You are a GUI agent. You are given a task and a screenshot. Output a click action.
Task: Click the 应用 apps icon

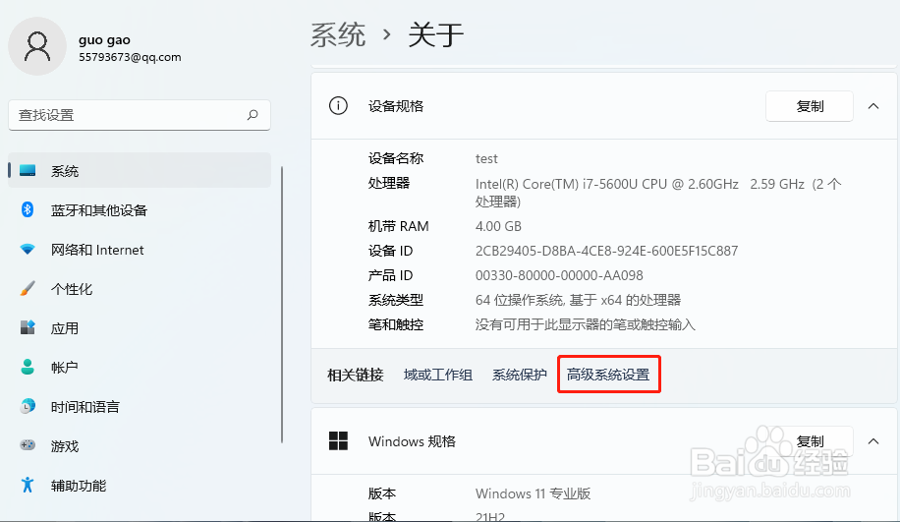28,327
